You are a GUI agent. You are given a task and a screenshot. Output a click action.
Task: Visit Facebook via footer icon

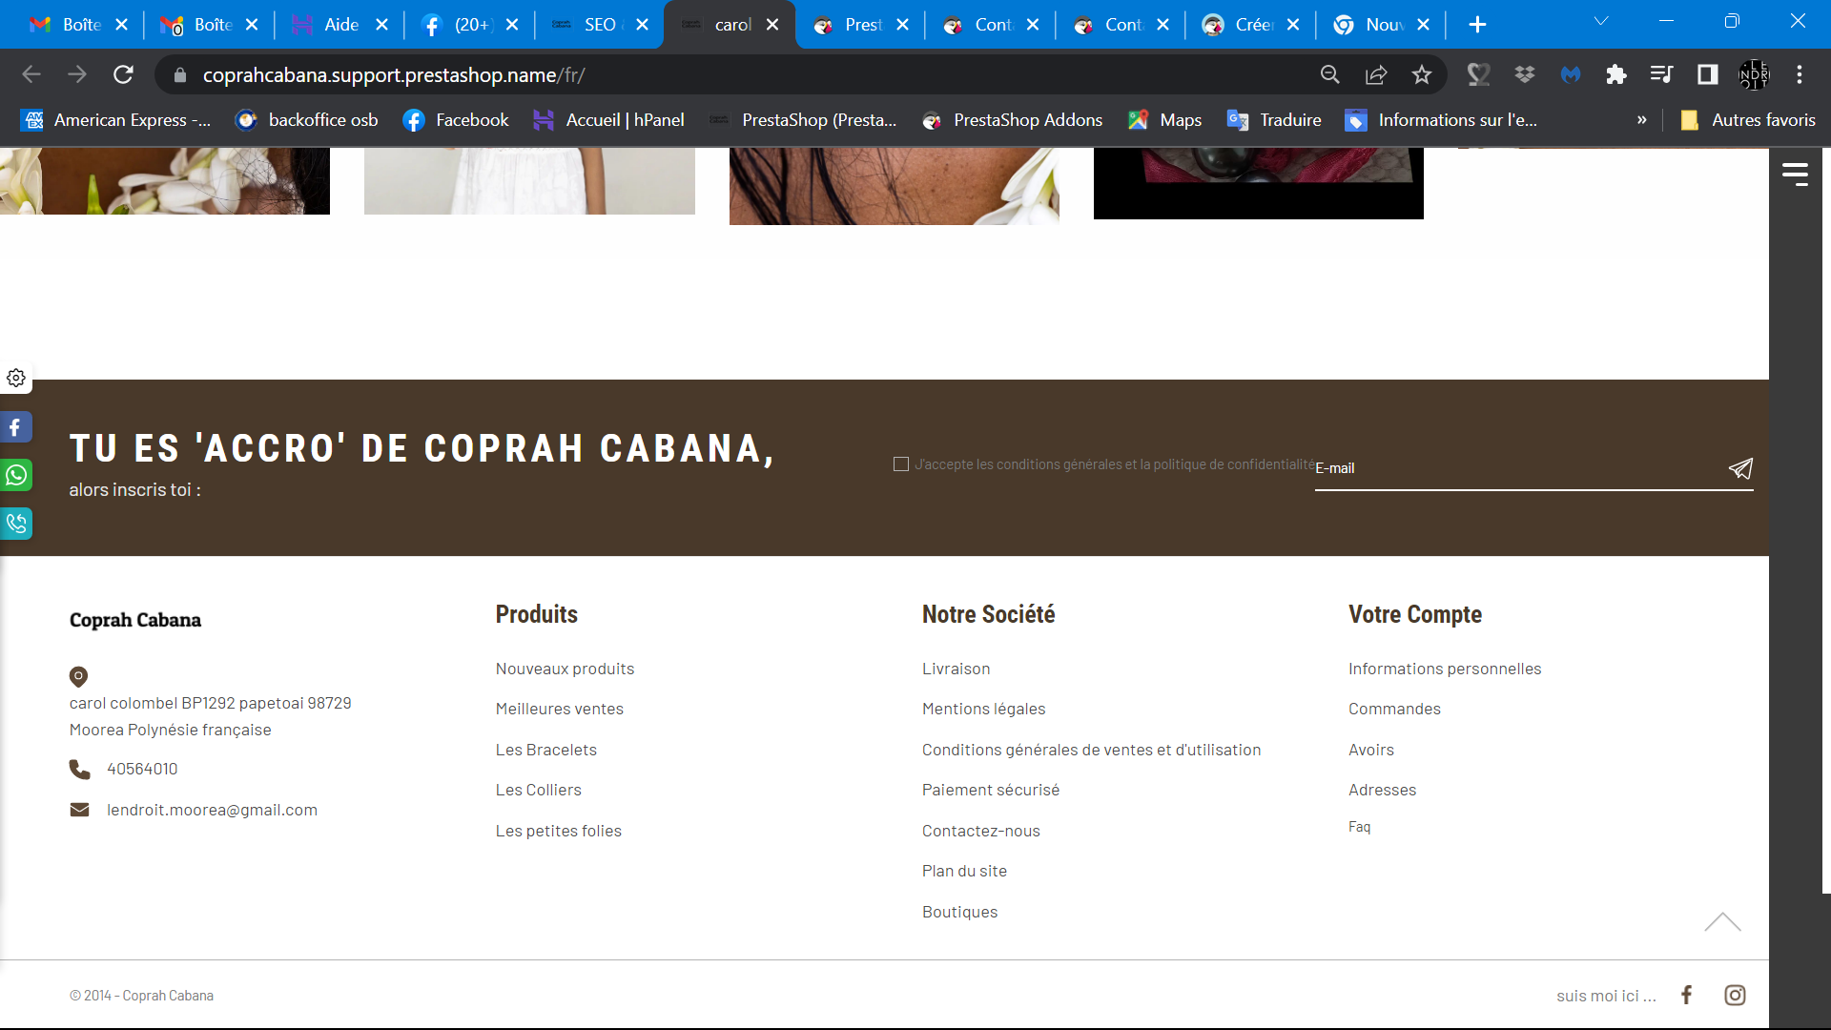pyautogui.click(x=1686, y=995)
